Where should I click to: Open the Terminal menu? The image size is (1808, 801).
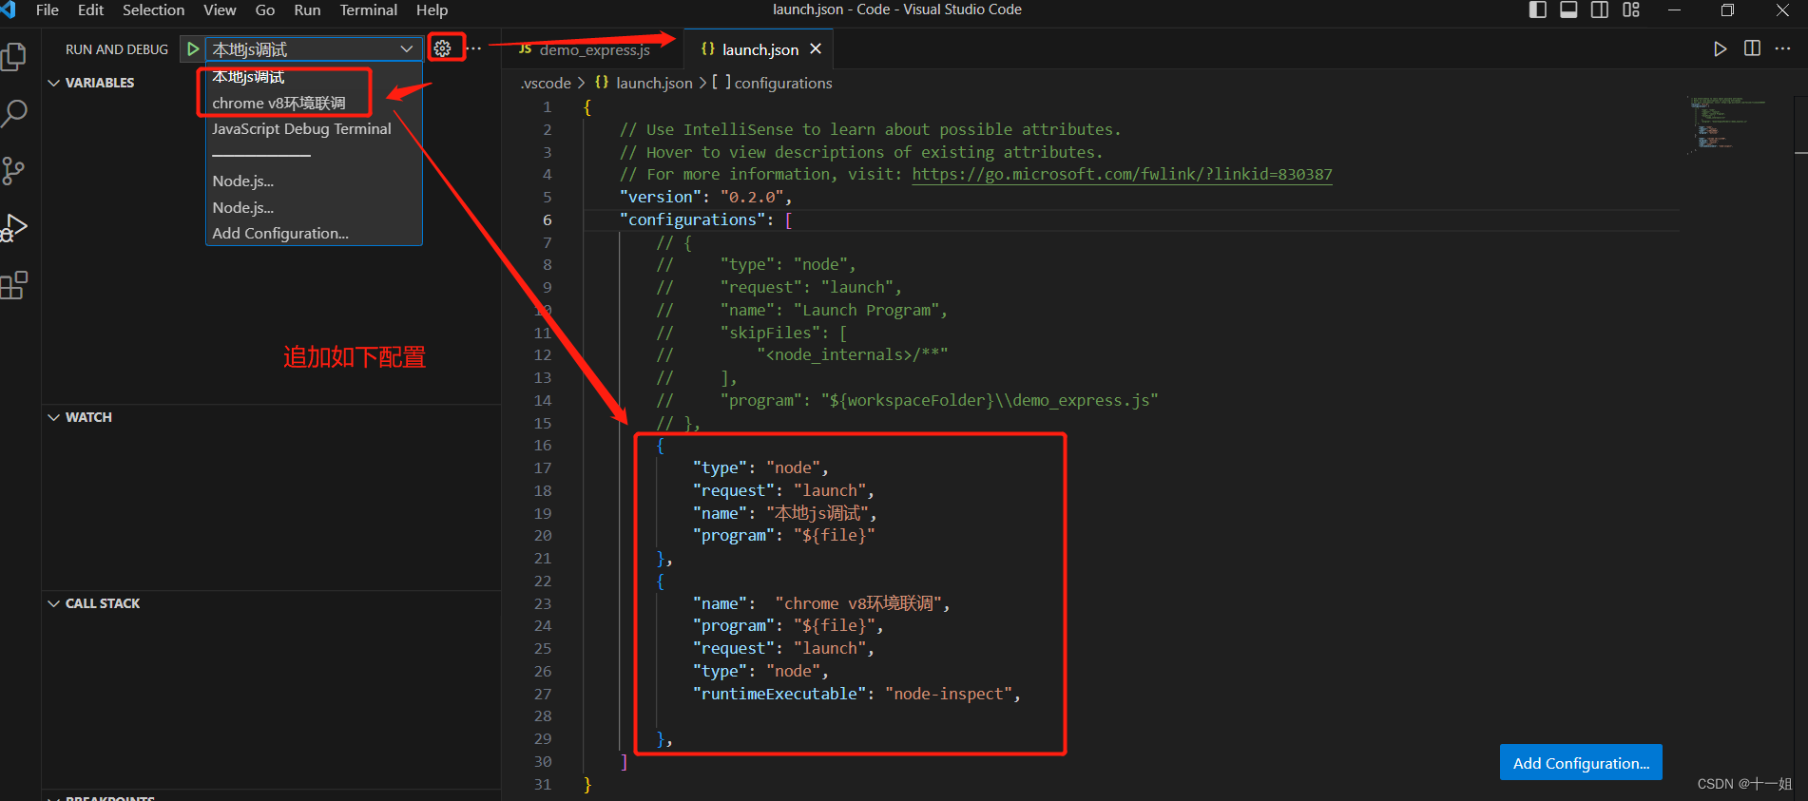click(x=369, y=10)
